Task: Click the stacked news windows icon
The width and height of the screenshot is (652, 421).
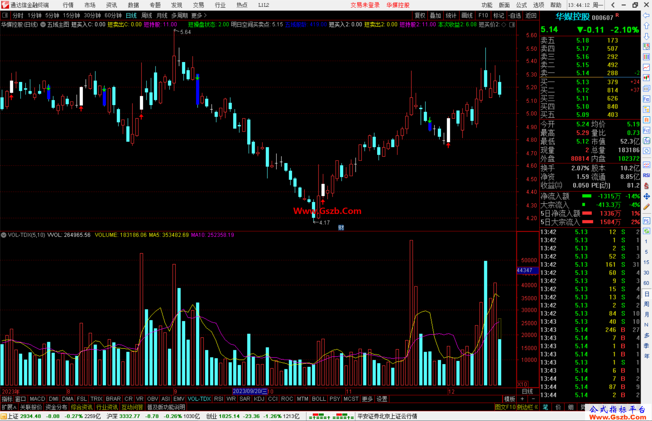Action: coord(646,88)
